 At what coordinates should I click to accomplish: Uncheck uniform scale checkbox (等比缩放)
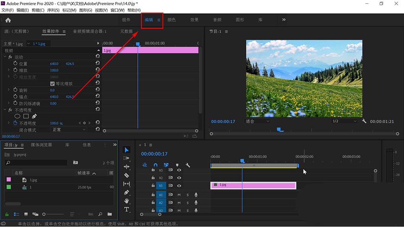point(52,83)
